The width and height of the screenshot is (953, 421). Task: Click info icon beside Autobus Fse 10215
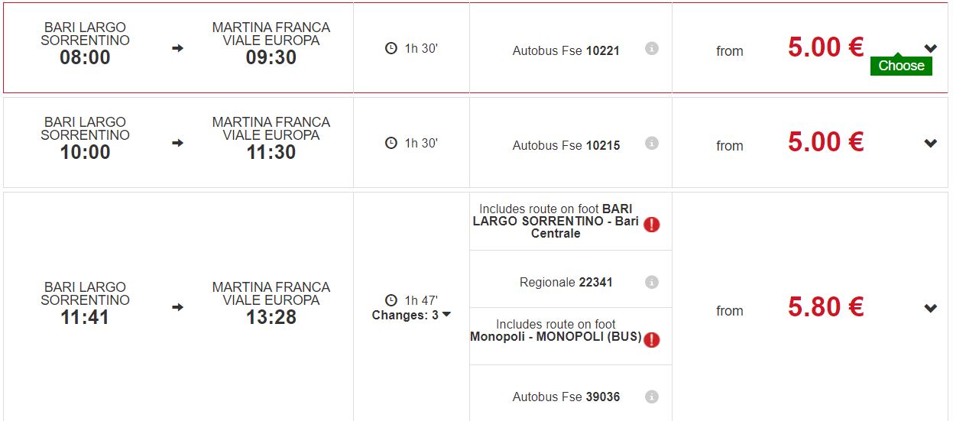(x=651, y=144)
